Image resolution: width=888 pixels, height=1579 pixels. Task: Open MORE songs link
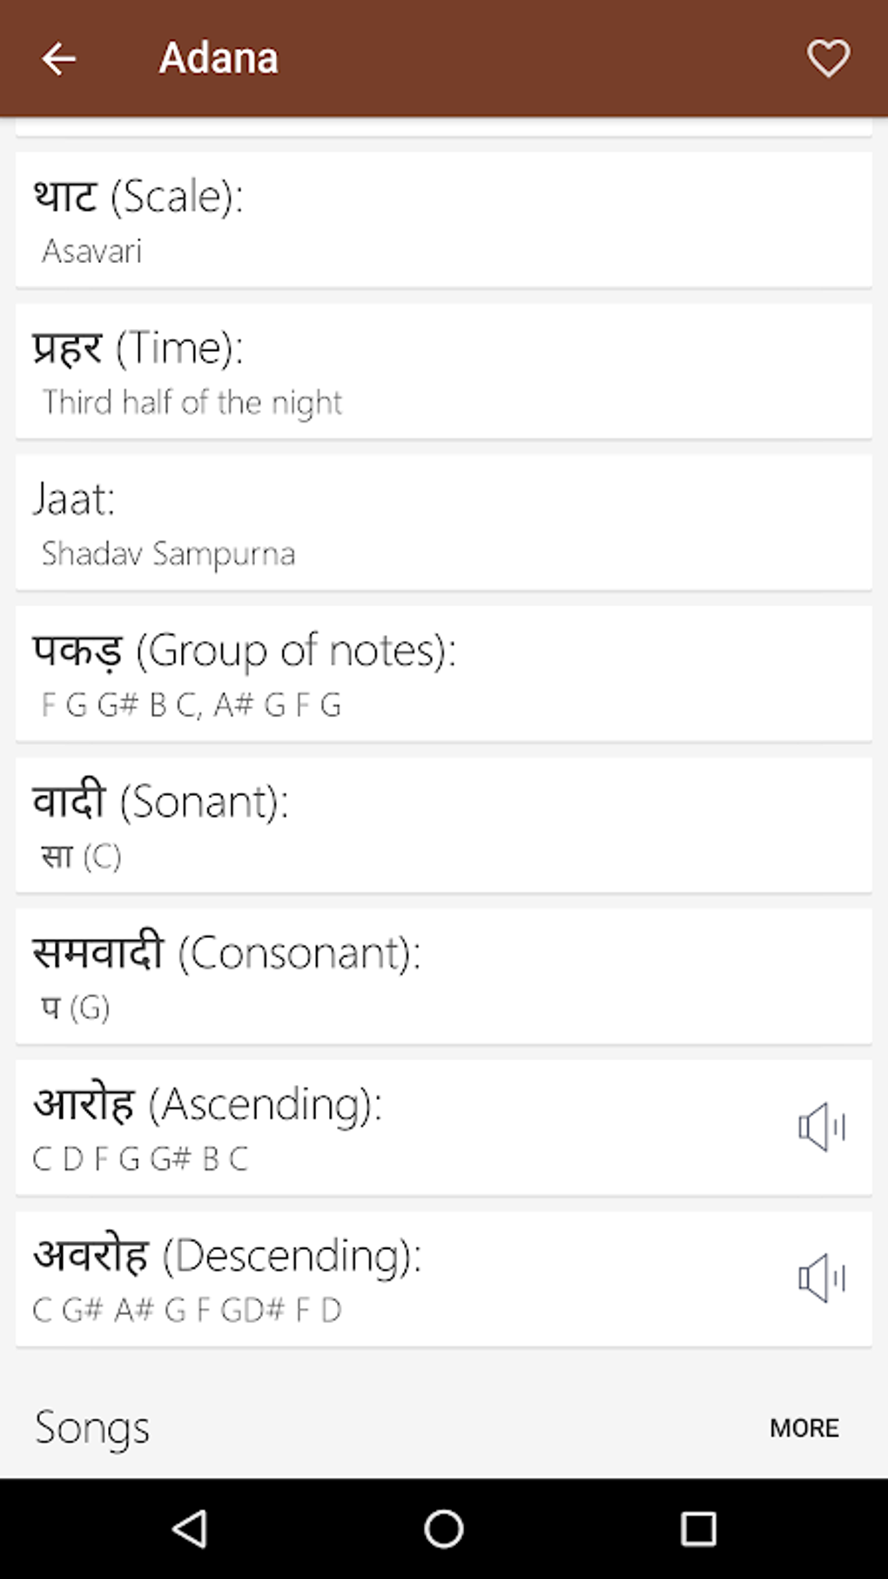tap(804, 1428)
